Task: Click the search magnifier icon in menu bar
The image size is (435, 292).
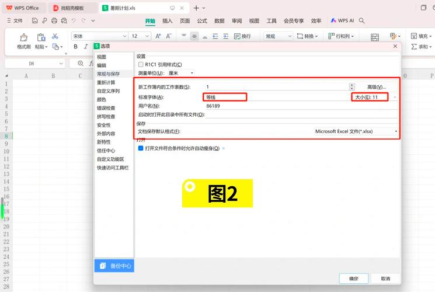Action: tap(361, 20)
